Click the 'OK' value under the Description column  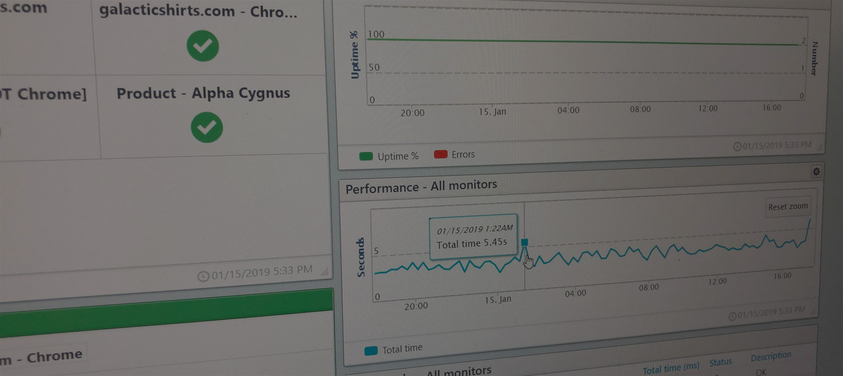(761, 372)
